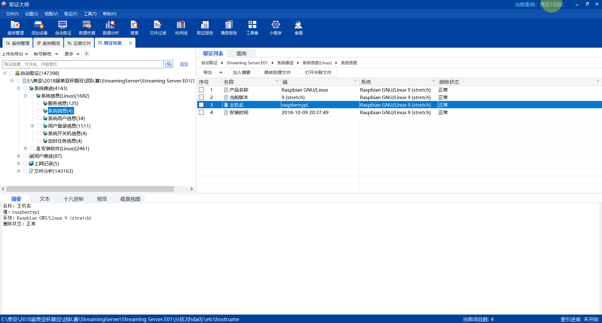
Task: Open the 取证(P) menu
Action: click(71, 14)
